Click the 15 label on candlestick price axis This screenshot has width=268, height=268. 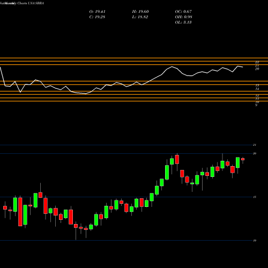pyautogui.click(x=255, y=197)
